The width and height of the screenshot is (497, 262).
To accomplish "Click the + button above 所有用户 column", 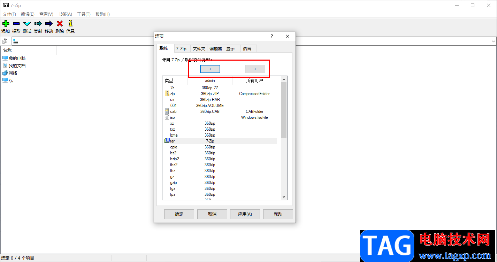I will coord(255,69).
